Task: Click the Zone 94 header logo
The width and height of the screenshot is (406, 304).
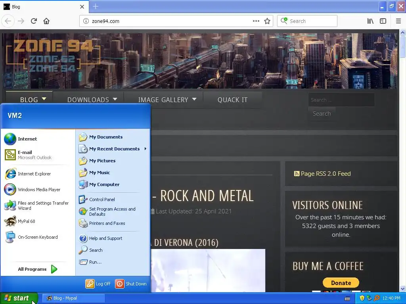Action: [x=53, y=55]
